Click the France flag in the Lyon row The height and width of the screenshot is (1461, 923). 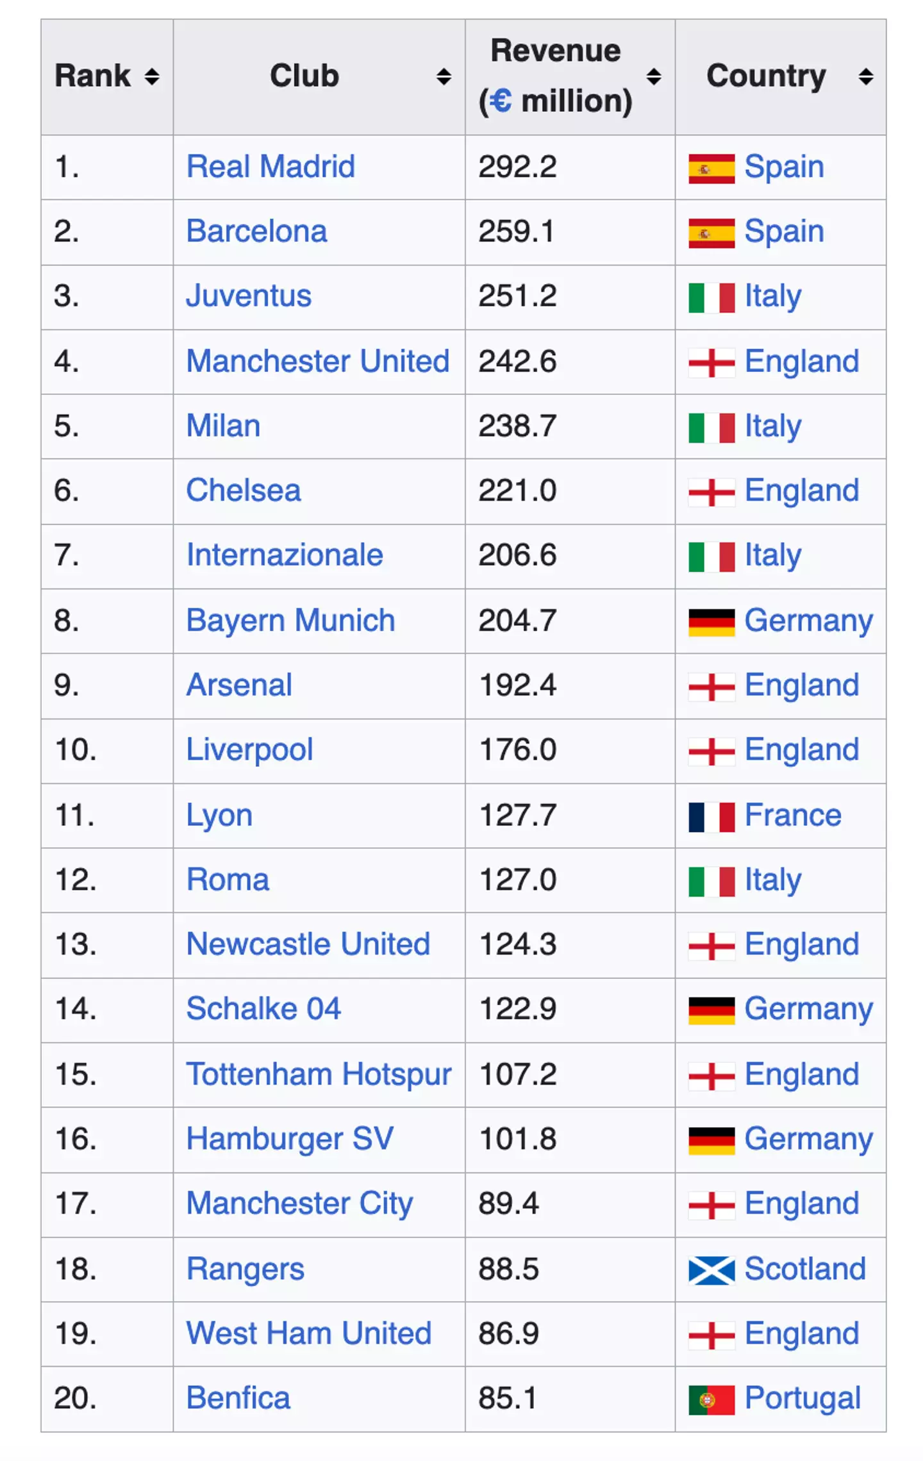tap(711, 815)
